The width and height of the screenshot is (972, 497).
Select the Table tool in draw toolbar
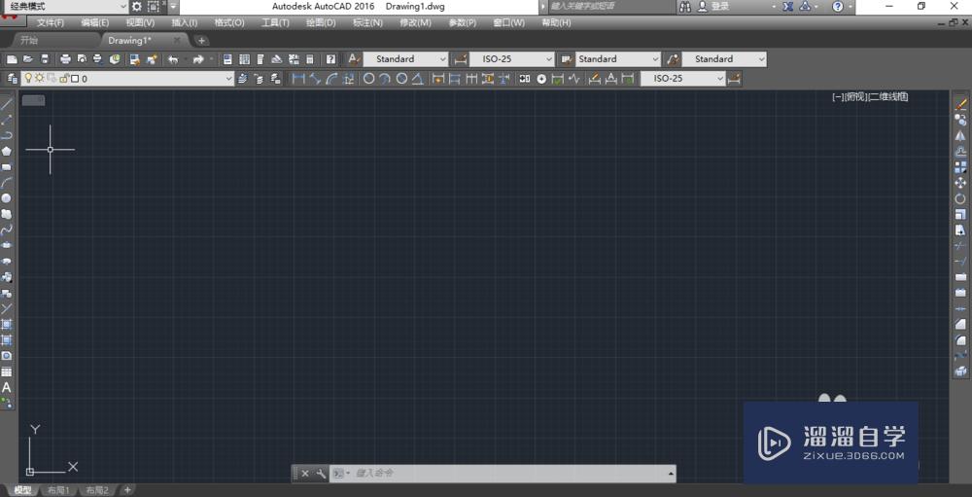click(x=7, y=372)
